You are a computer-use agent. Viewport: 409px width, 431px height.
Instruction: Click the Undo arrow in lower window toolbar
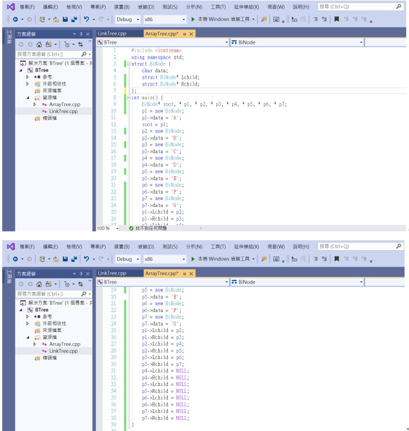click(87, 259)
